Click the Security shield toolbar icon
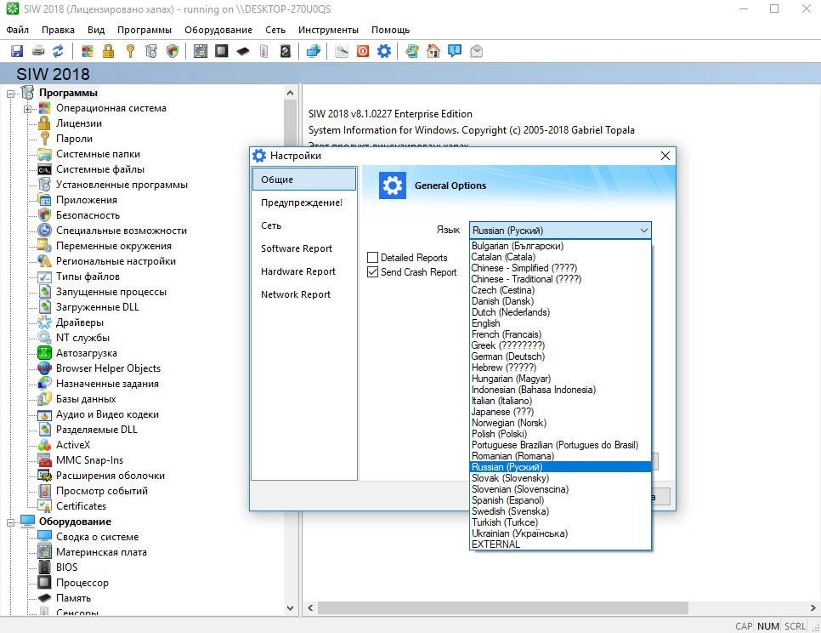Image resolution: width=821 pixels, height=633 pixels. point(173,51)
